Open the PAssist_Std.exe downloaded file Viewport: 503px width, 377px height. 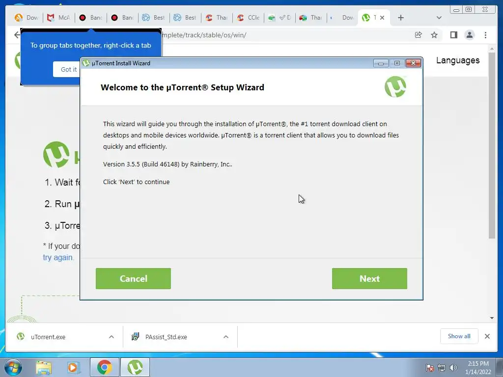[x=166, y=337]
